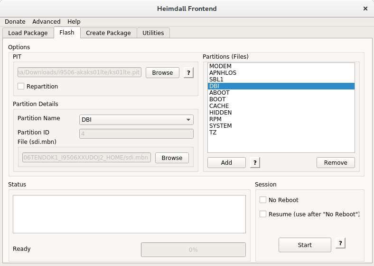Viewport: 374px width, 266px height.
Task: Open the Help menu
Action: click(74, 22)
